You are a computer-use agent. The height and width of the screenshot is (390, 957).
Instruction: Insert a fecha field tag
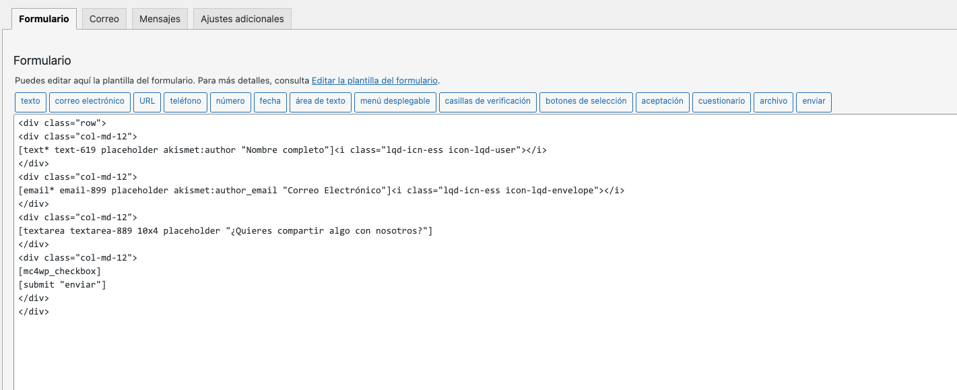click(270, 102)
